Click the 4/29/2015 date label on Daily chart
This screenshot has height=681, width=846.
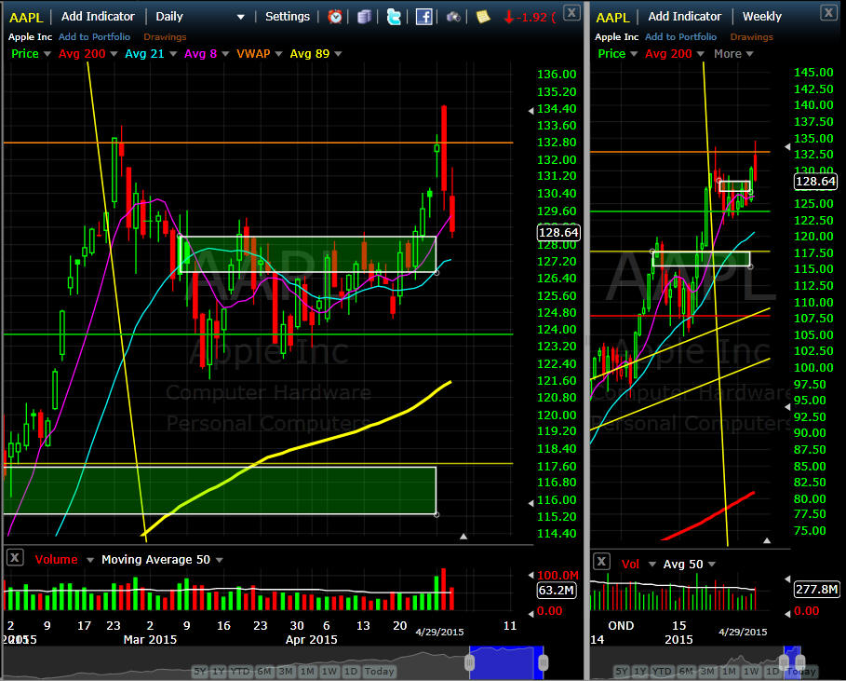[439, 632]
